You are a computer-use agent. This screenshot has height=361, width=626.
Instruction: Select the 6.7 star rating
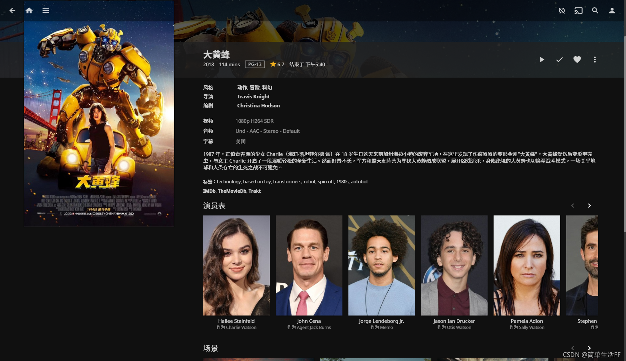click(277, 64)
